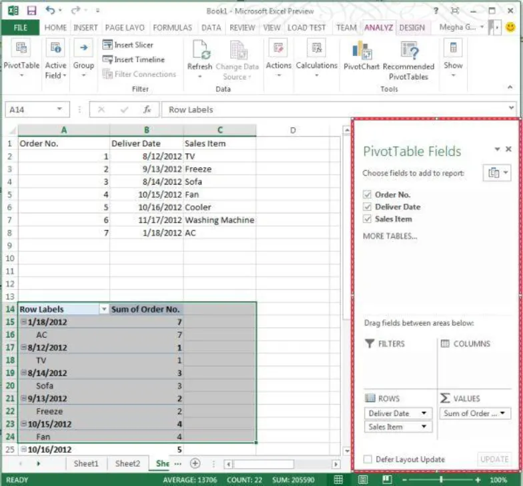Click the Save icon in quick access toolbar
Image resolution: width=523 pixels, height=486 pixels.
(31, 11)
